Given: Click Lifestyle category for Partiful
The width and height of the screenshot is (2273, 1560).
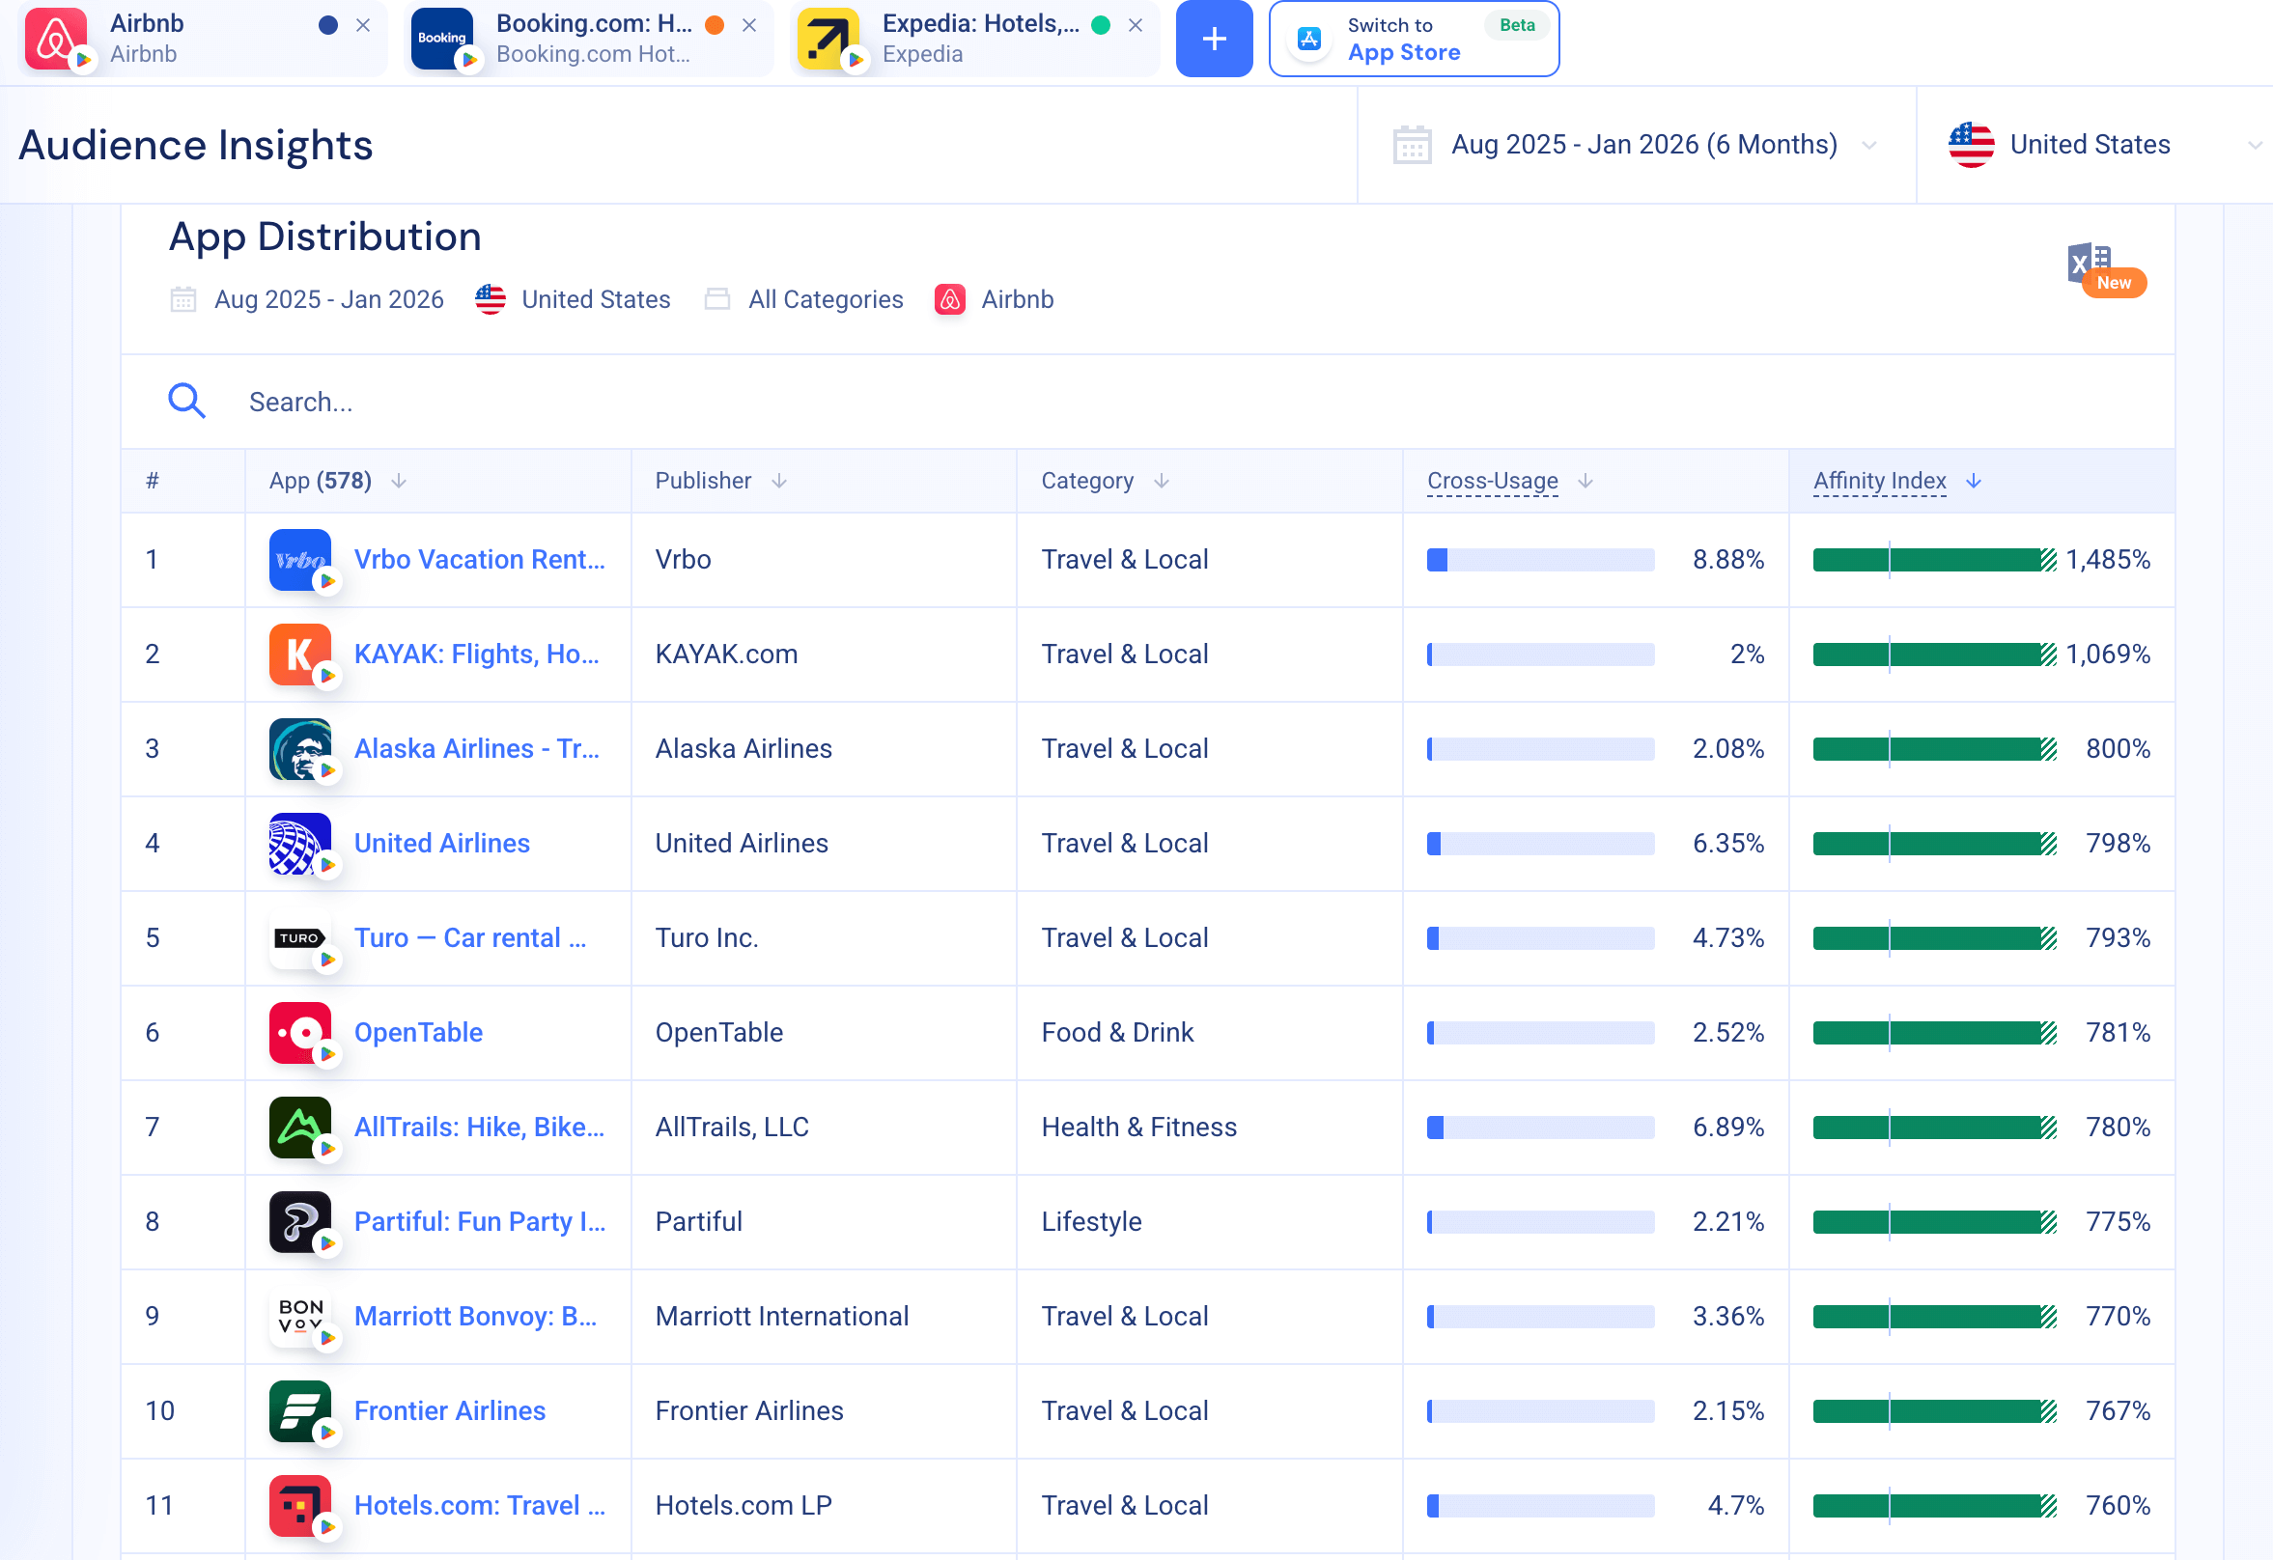Looking at the screenshot, I should tap(1091, 1221).
